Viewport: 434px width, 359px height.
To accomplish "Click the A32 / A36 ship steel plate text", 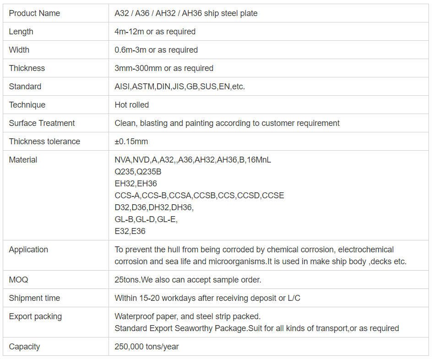I will pos(186,13).
